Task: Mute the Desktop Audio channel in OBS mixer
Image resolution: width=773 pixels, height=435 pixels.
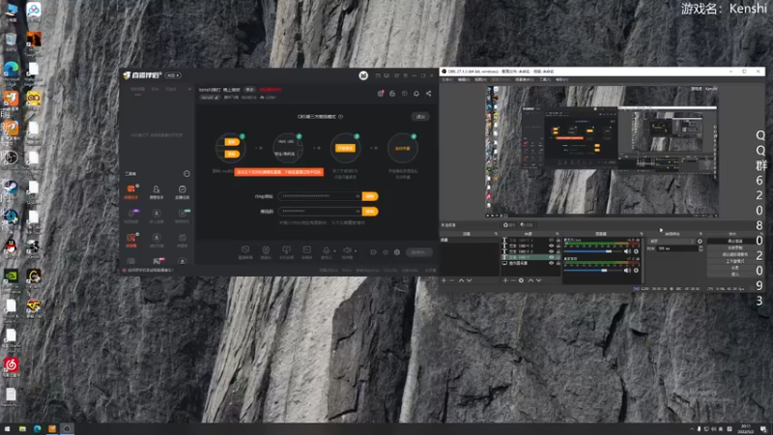Action: 627,271
